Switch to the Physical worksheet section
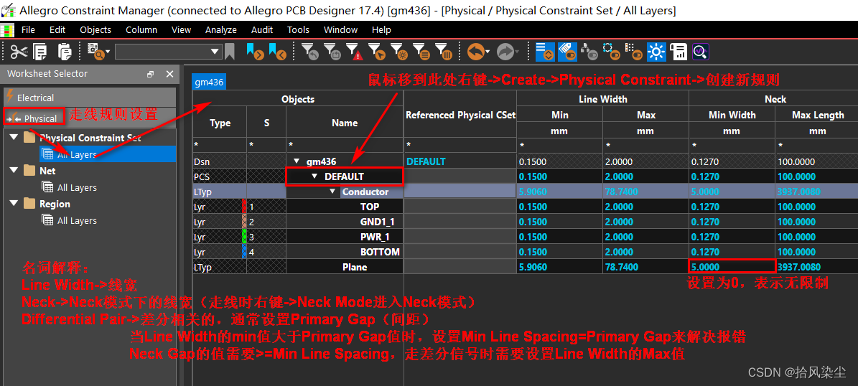 90,118
